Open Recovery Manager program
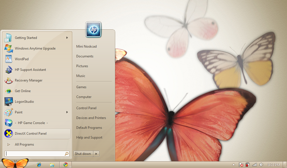This screenshot has width=287, height=168. [28, 80]
